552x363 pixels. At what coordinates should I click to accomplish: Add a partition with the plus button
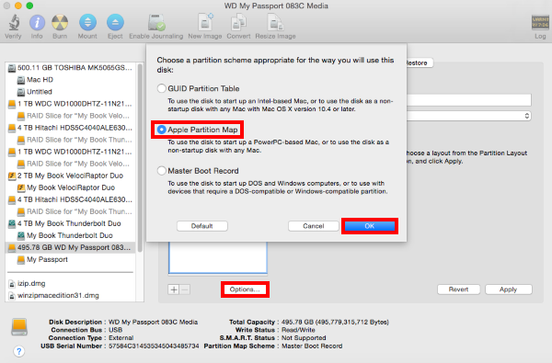[x=174, y=289]
